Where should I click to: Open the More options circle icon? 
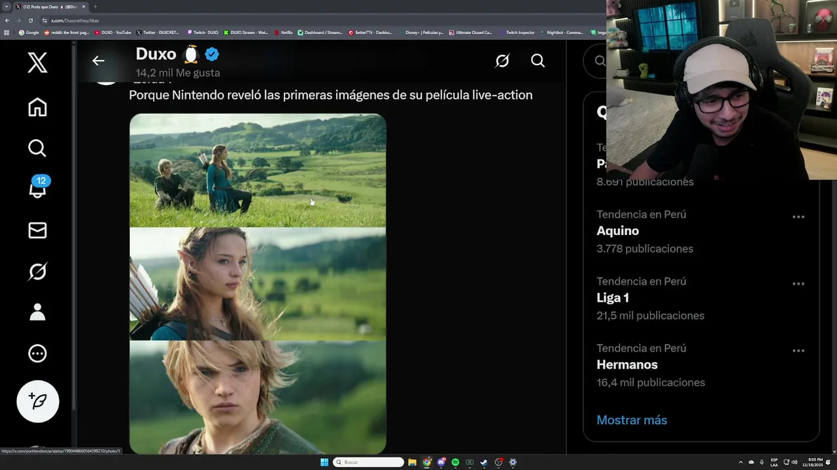coord(37,353)
